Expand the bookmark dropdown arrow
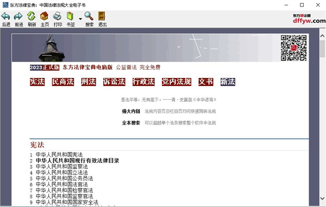Viewport: 326px width, 207px height. (x=80, y=19)
